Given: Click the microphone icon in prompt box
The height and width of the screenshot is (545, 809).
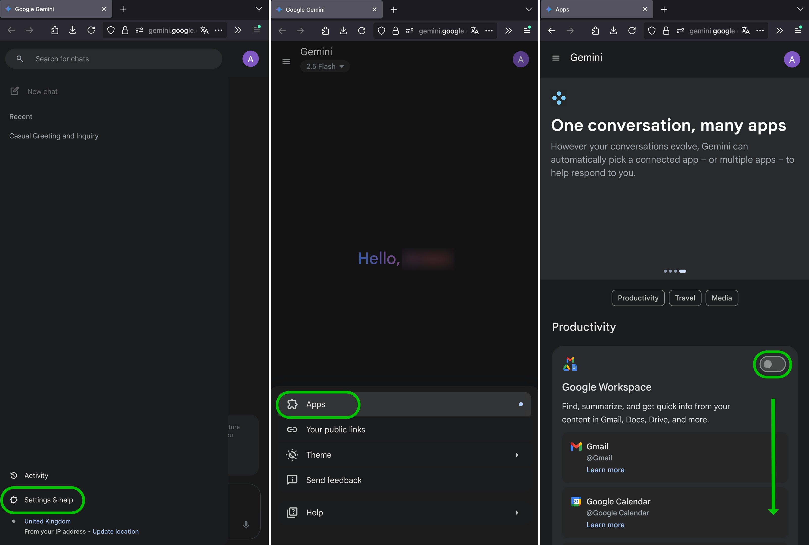Looking at the screenshot, I should [x=246, y=525].
